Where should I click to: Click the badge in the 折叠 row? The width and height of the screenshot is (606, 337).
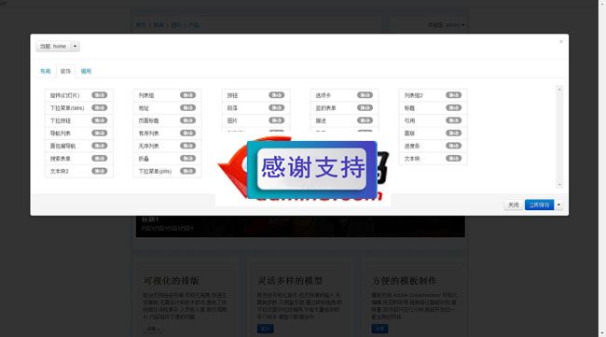pyautogui.click(x=187, y=159)
